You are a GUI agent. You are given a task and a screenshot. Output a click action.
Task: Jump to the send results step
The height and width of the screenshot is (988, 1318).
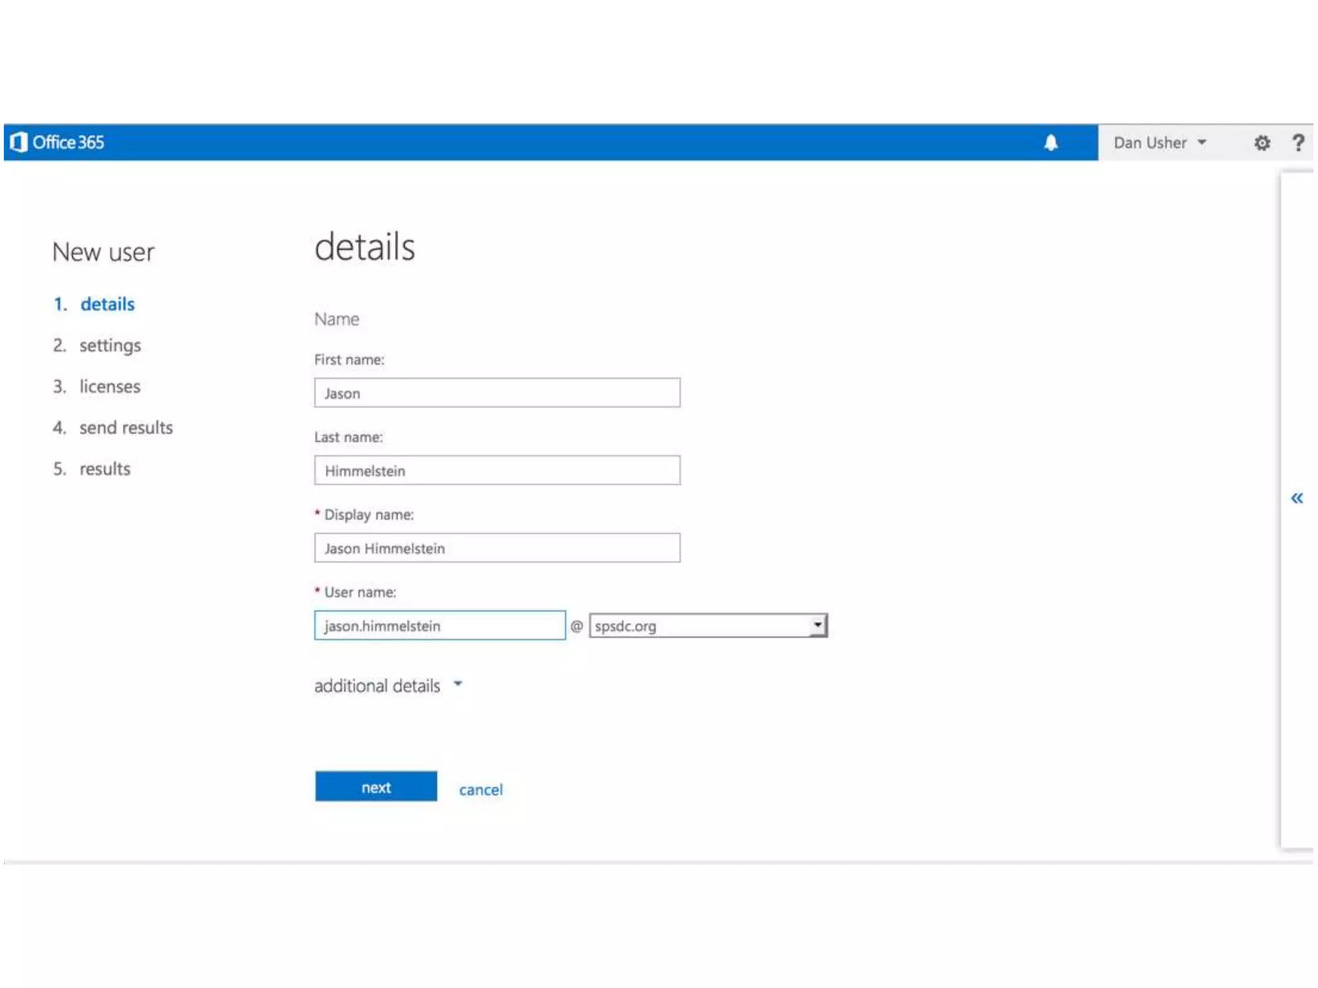pos(125,428)
